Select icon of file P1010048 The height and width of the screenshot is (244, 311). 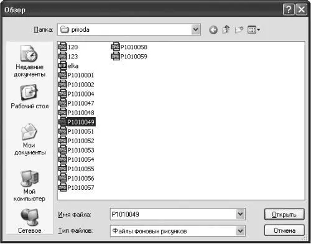[63, 113]
